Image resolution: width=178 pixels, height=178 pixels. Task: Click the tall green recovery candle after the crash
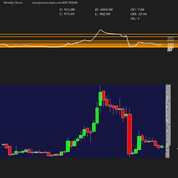(x=139, y=143)
